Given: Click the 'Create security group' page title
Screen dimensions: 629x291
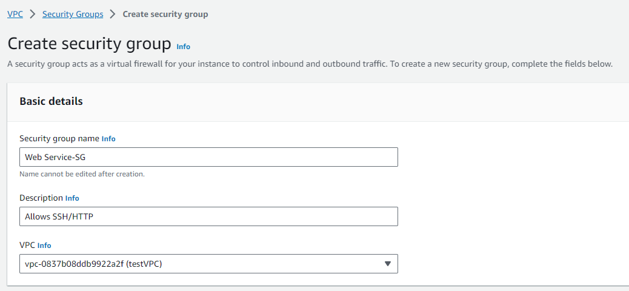Looking at the screenshot, I should point(90,44).
